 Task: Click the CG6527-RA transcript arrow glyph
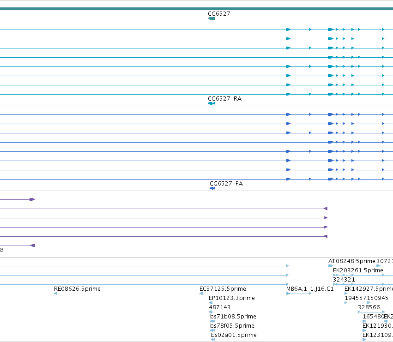[212, 103]
